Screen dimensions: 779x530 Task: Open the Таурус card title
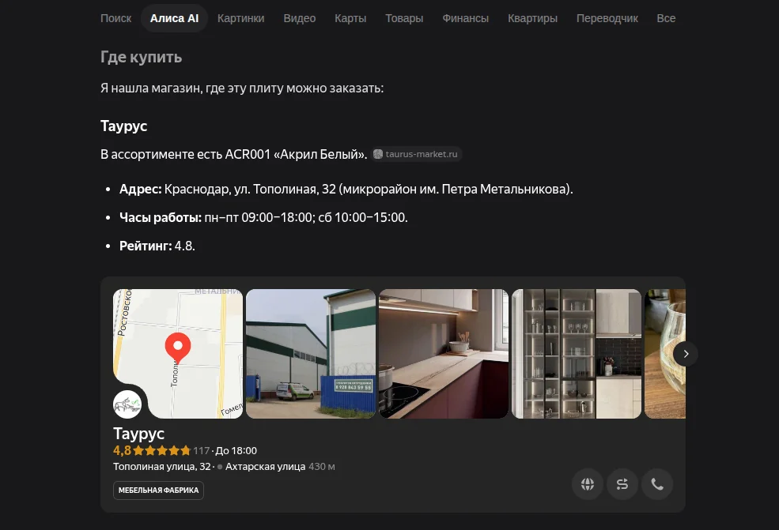tap(138, 434)
